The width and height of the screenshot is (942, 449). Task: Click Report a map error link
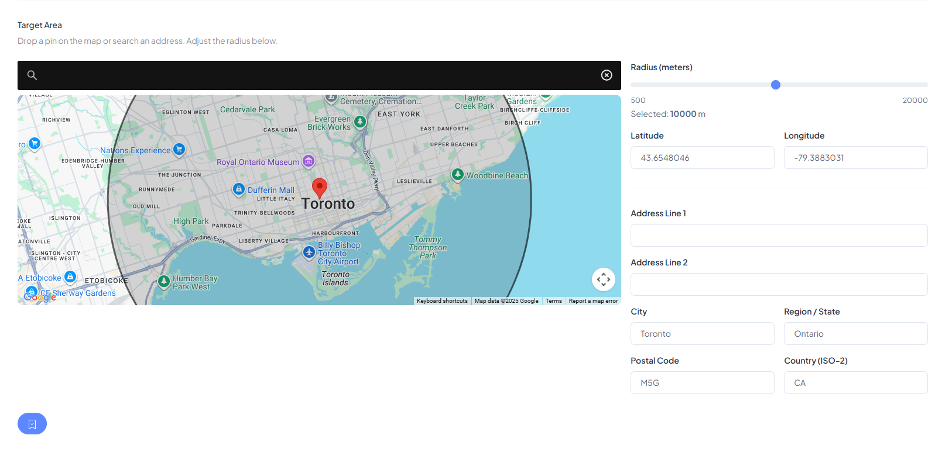(593, 301)
